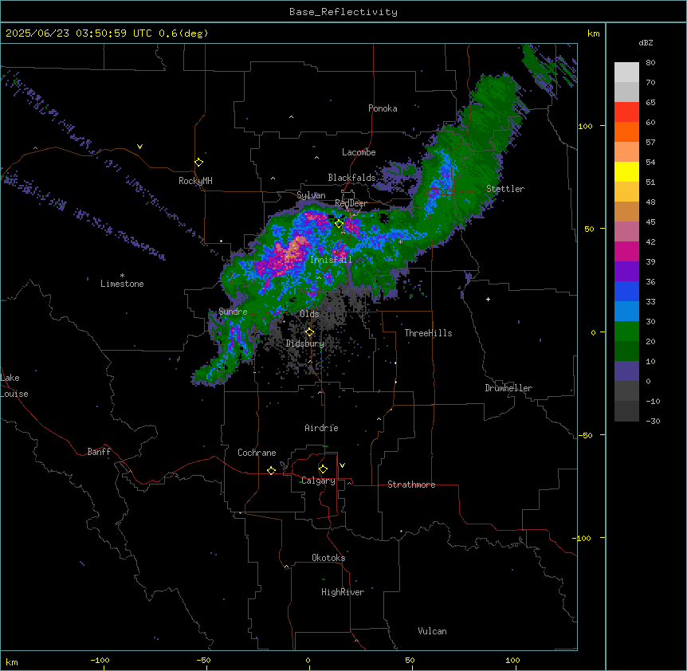This screenshot has height=671, width=687.
Task: Select the Blackfalds city label
Action: [351, 178]
